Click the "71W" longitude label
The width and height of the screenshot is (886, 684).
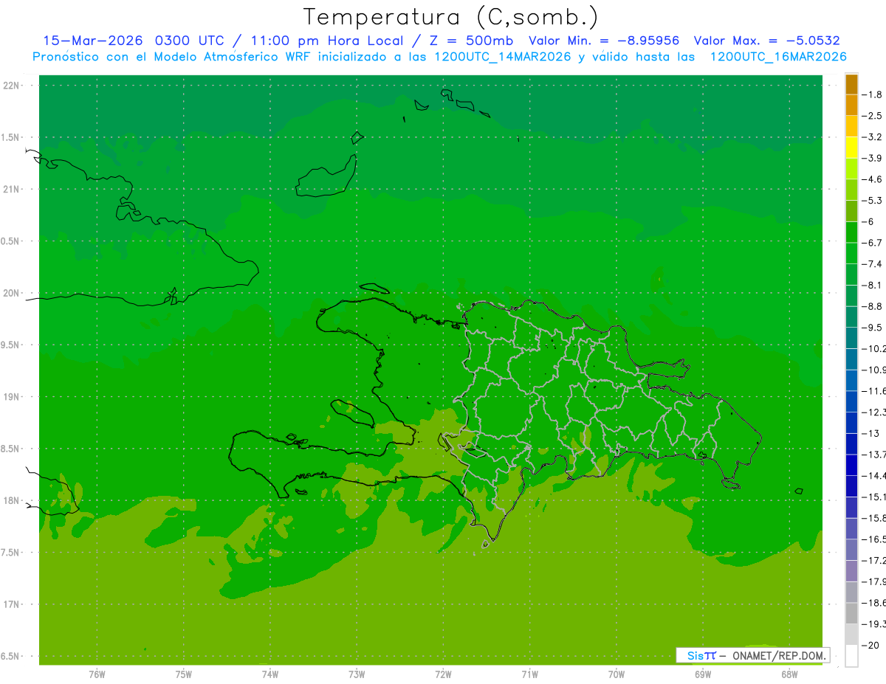pyautogui.click(x=529, y=674)
